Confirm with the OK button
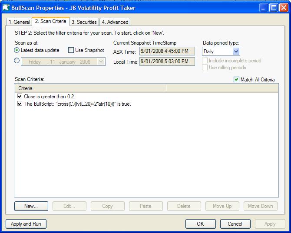291x233 pixels. click(x=200, y=224)
